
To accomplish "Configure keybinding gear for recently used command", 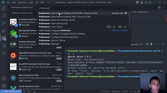I will tap(126, 13).
